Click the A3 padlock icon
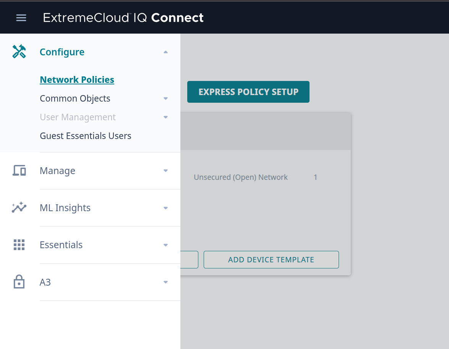 point(19,282)
